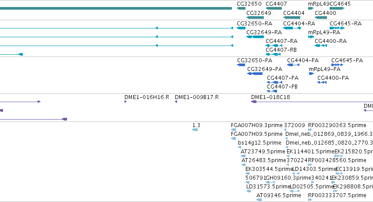Select the LD14303.5prime EST glyph
The height and width of the screenshot is (202, 373).
click(296, 174)
